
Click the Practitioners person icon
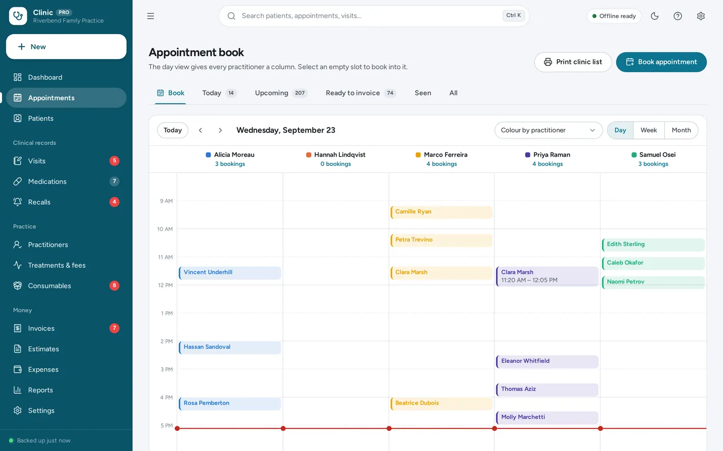[18, 245]
